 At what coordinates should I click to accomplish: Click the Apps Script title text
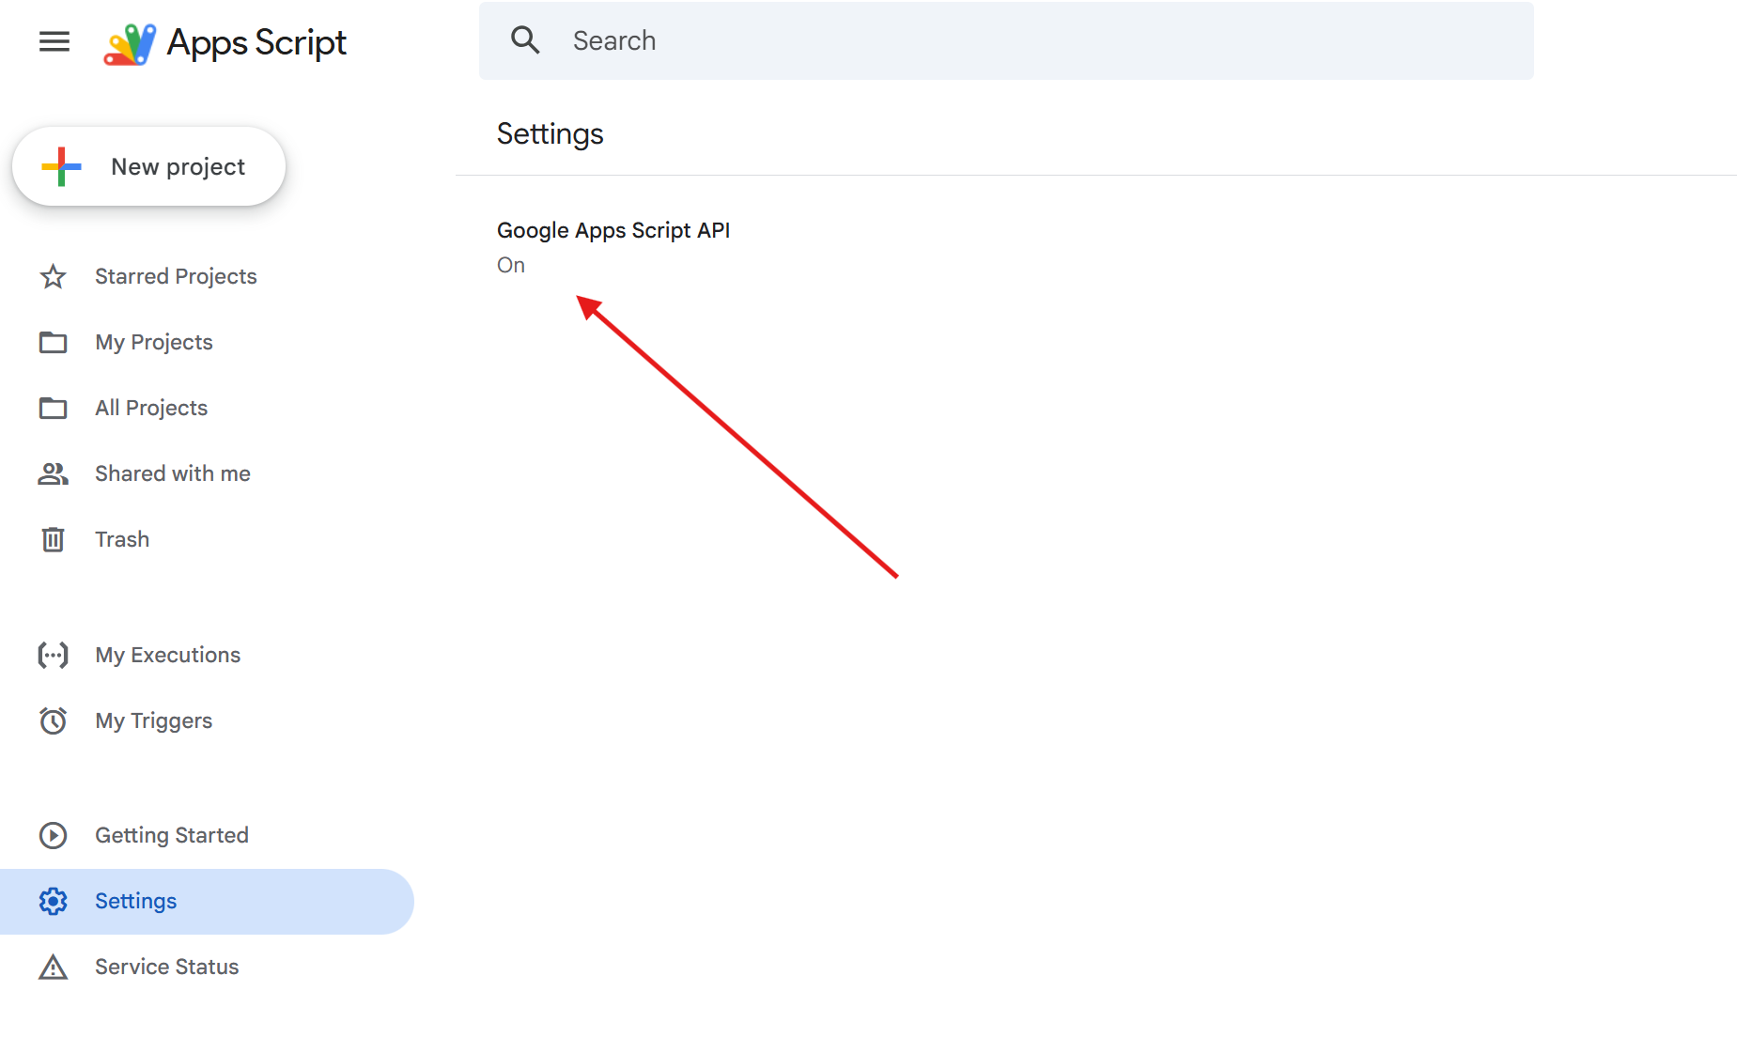pos(256,43)
